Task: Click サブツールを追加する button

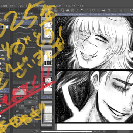Action: 27,47
